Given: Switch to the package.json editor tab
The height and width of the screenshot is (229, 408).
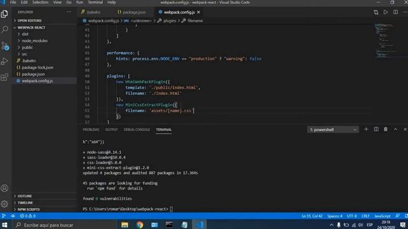Looking at the screenshot, I should [134, 12].
